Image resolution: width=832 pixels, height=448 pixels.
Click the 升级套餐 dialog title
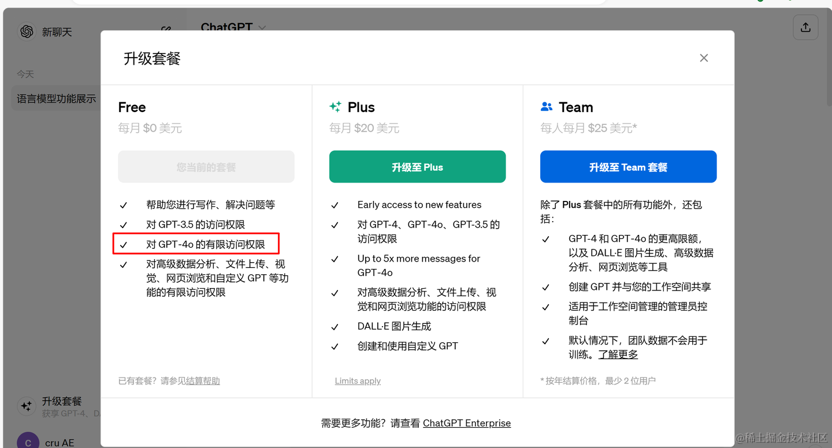tap(152, 58)
